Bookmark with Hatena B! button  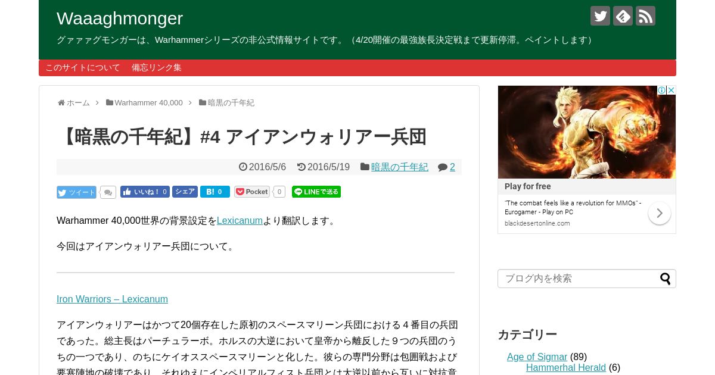tap(215, 192)
